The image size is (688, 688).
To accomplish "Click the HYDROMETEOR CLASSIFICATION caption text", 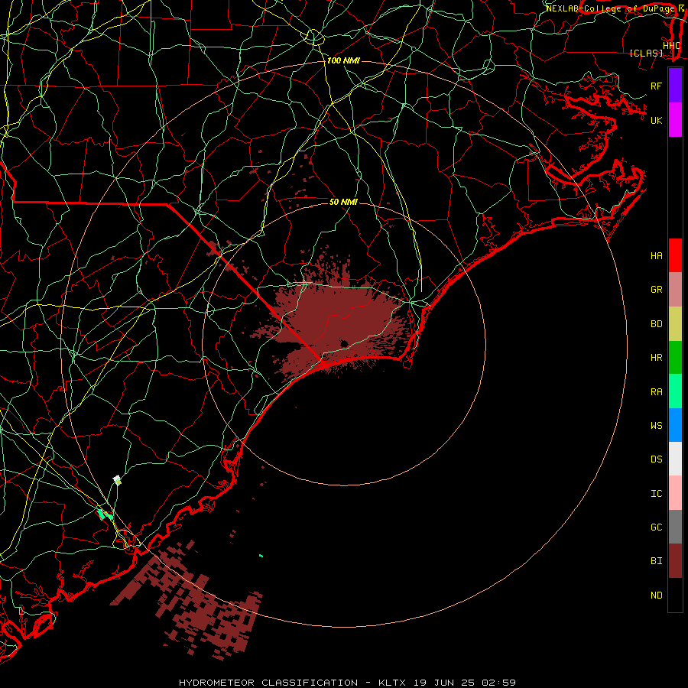I will 268,683.
